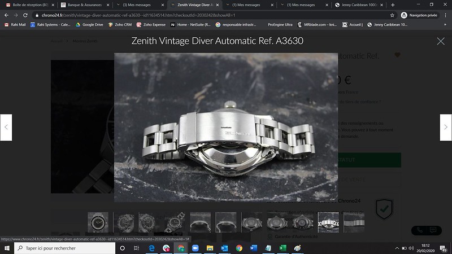452x254 pixels.
Task: Open Zoom app from taskbar
Action: click(x=195, y=248)
